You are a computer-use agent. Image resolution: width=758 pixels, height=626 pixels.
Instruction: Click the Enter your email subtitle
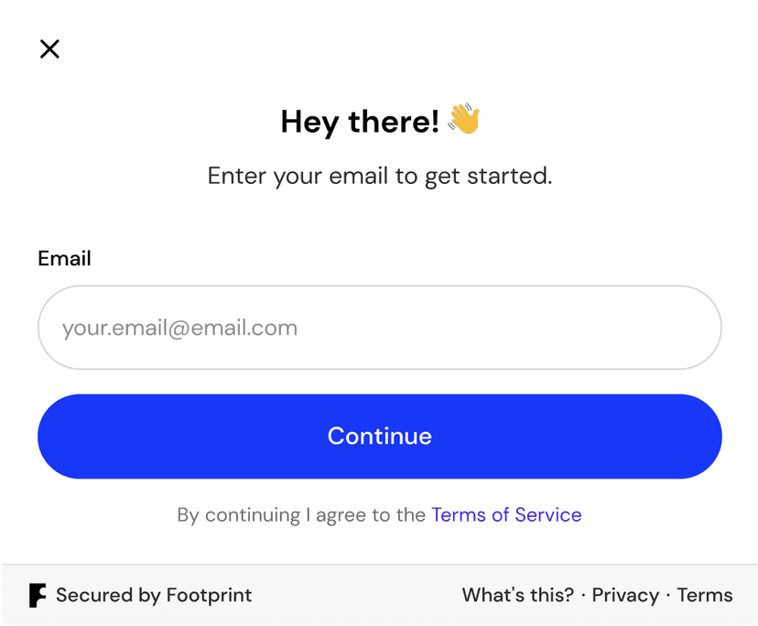pos(380,176)
